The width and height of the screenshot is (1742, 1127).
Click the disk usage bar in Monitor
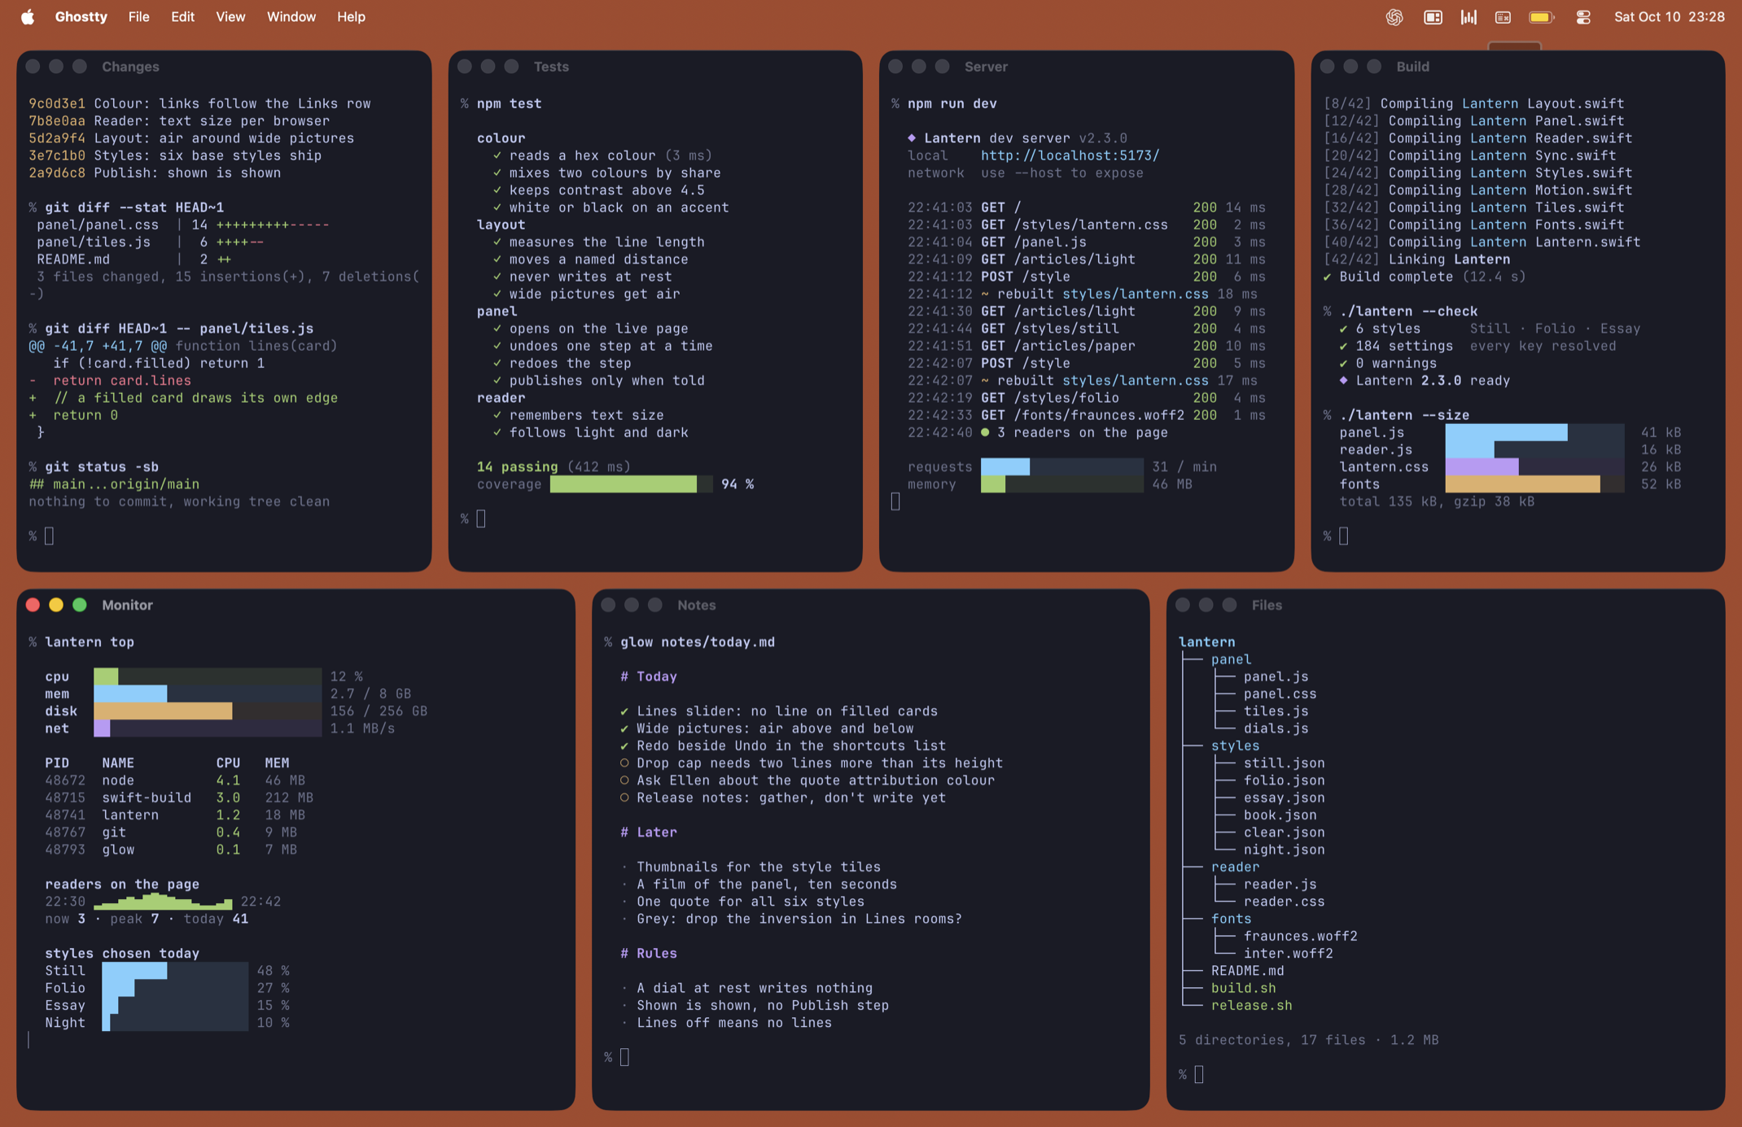(x=208, y=711)
